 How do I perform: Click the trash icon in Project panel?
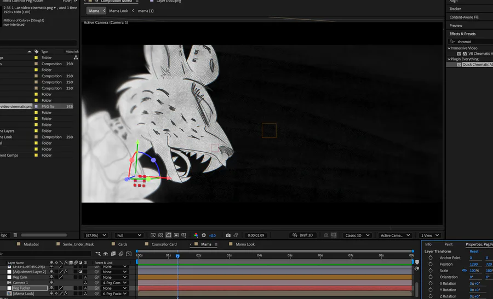[x=15, y=235]
